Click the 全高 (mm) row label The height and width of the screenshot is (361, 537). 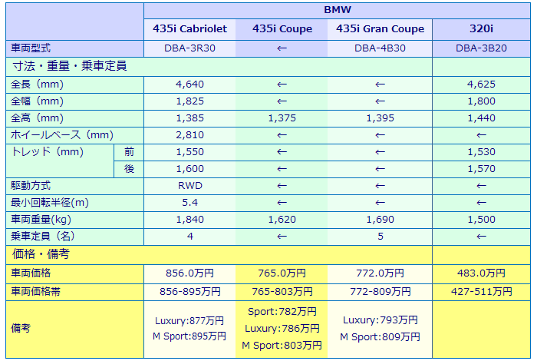click(x=74, y=118)
